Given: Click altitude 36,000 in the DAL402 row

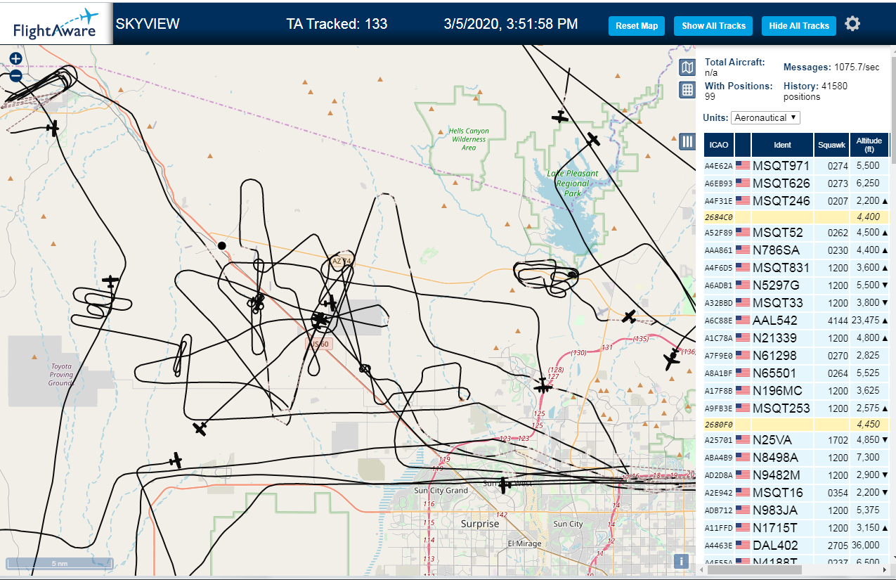Looking at the screenshot, I should pyautogui.click(x=865, y=546).
